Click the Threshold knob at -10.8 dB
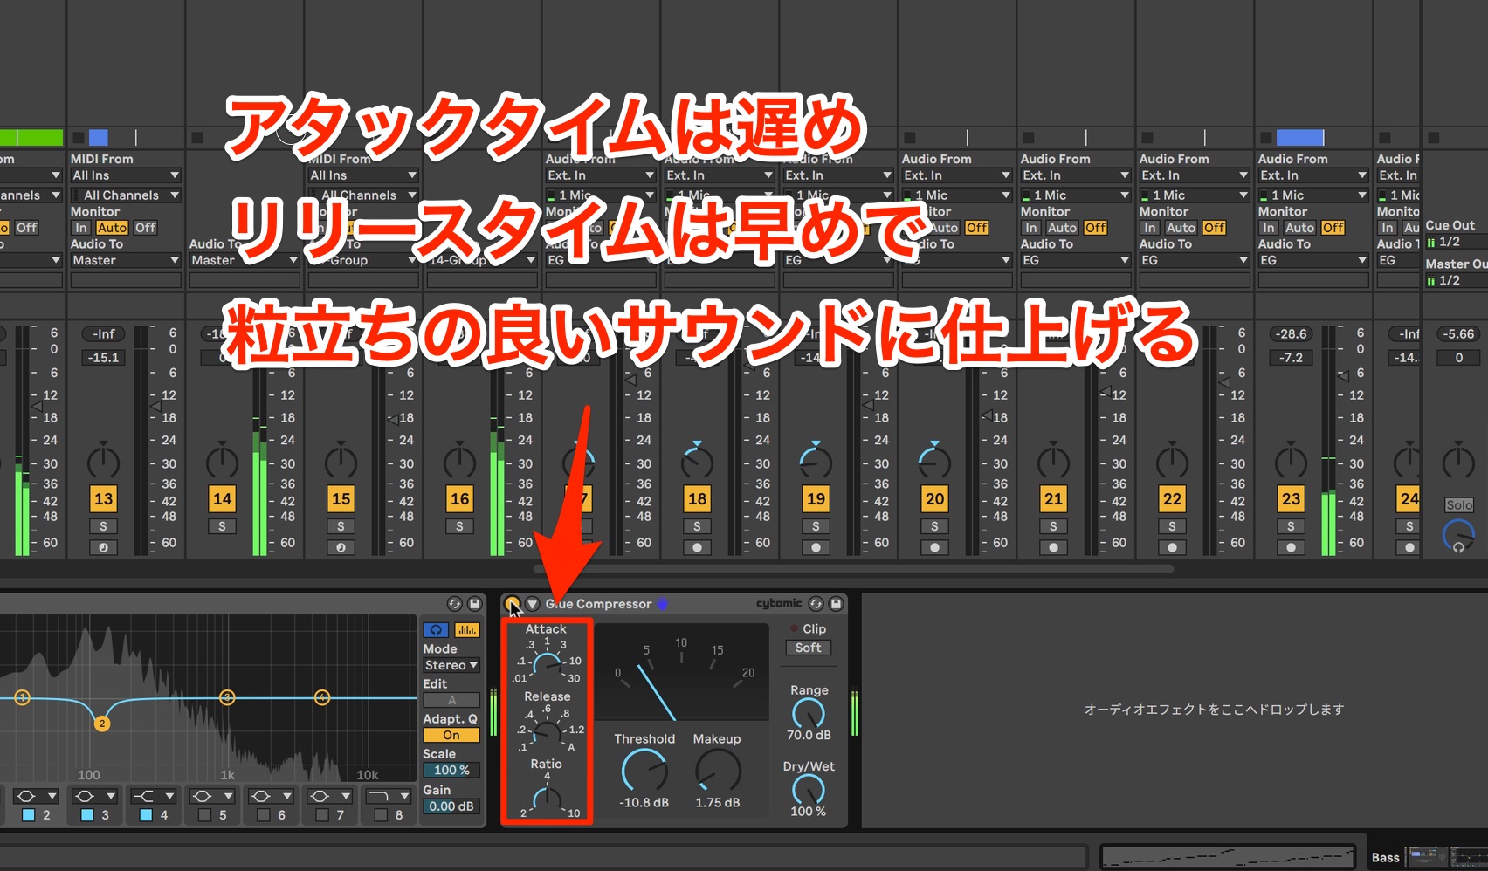Screen dimensions: 1488x871 pyautogui.click(x=644, y=772)
